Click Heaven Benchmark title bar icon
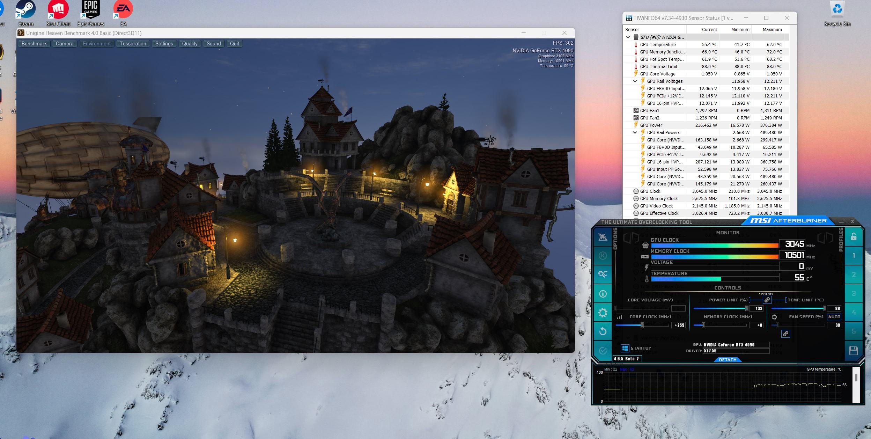 [x=21, y=33]
